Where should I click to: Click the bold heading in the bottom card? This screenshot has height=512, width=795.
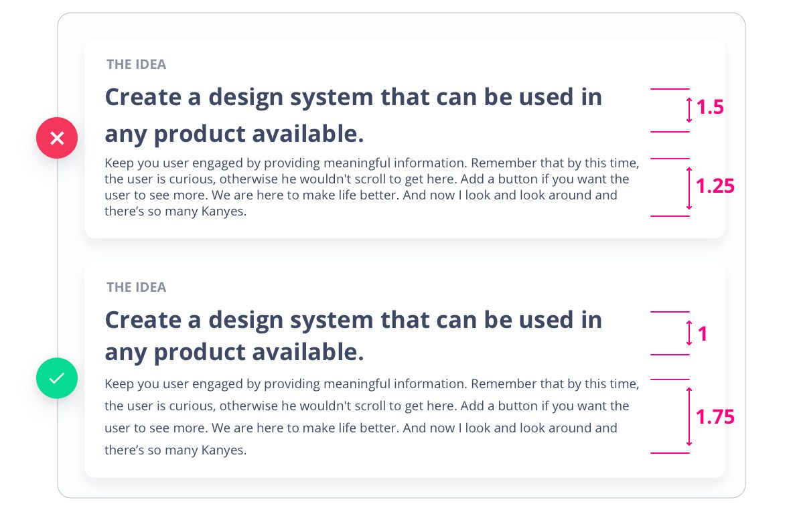tap(353, 336)
